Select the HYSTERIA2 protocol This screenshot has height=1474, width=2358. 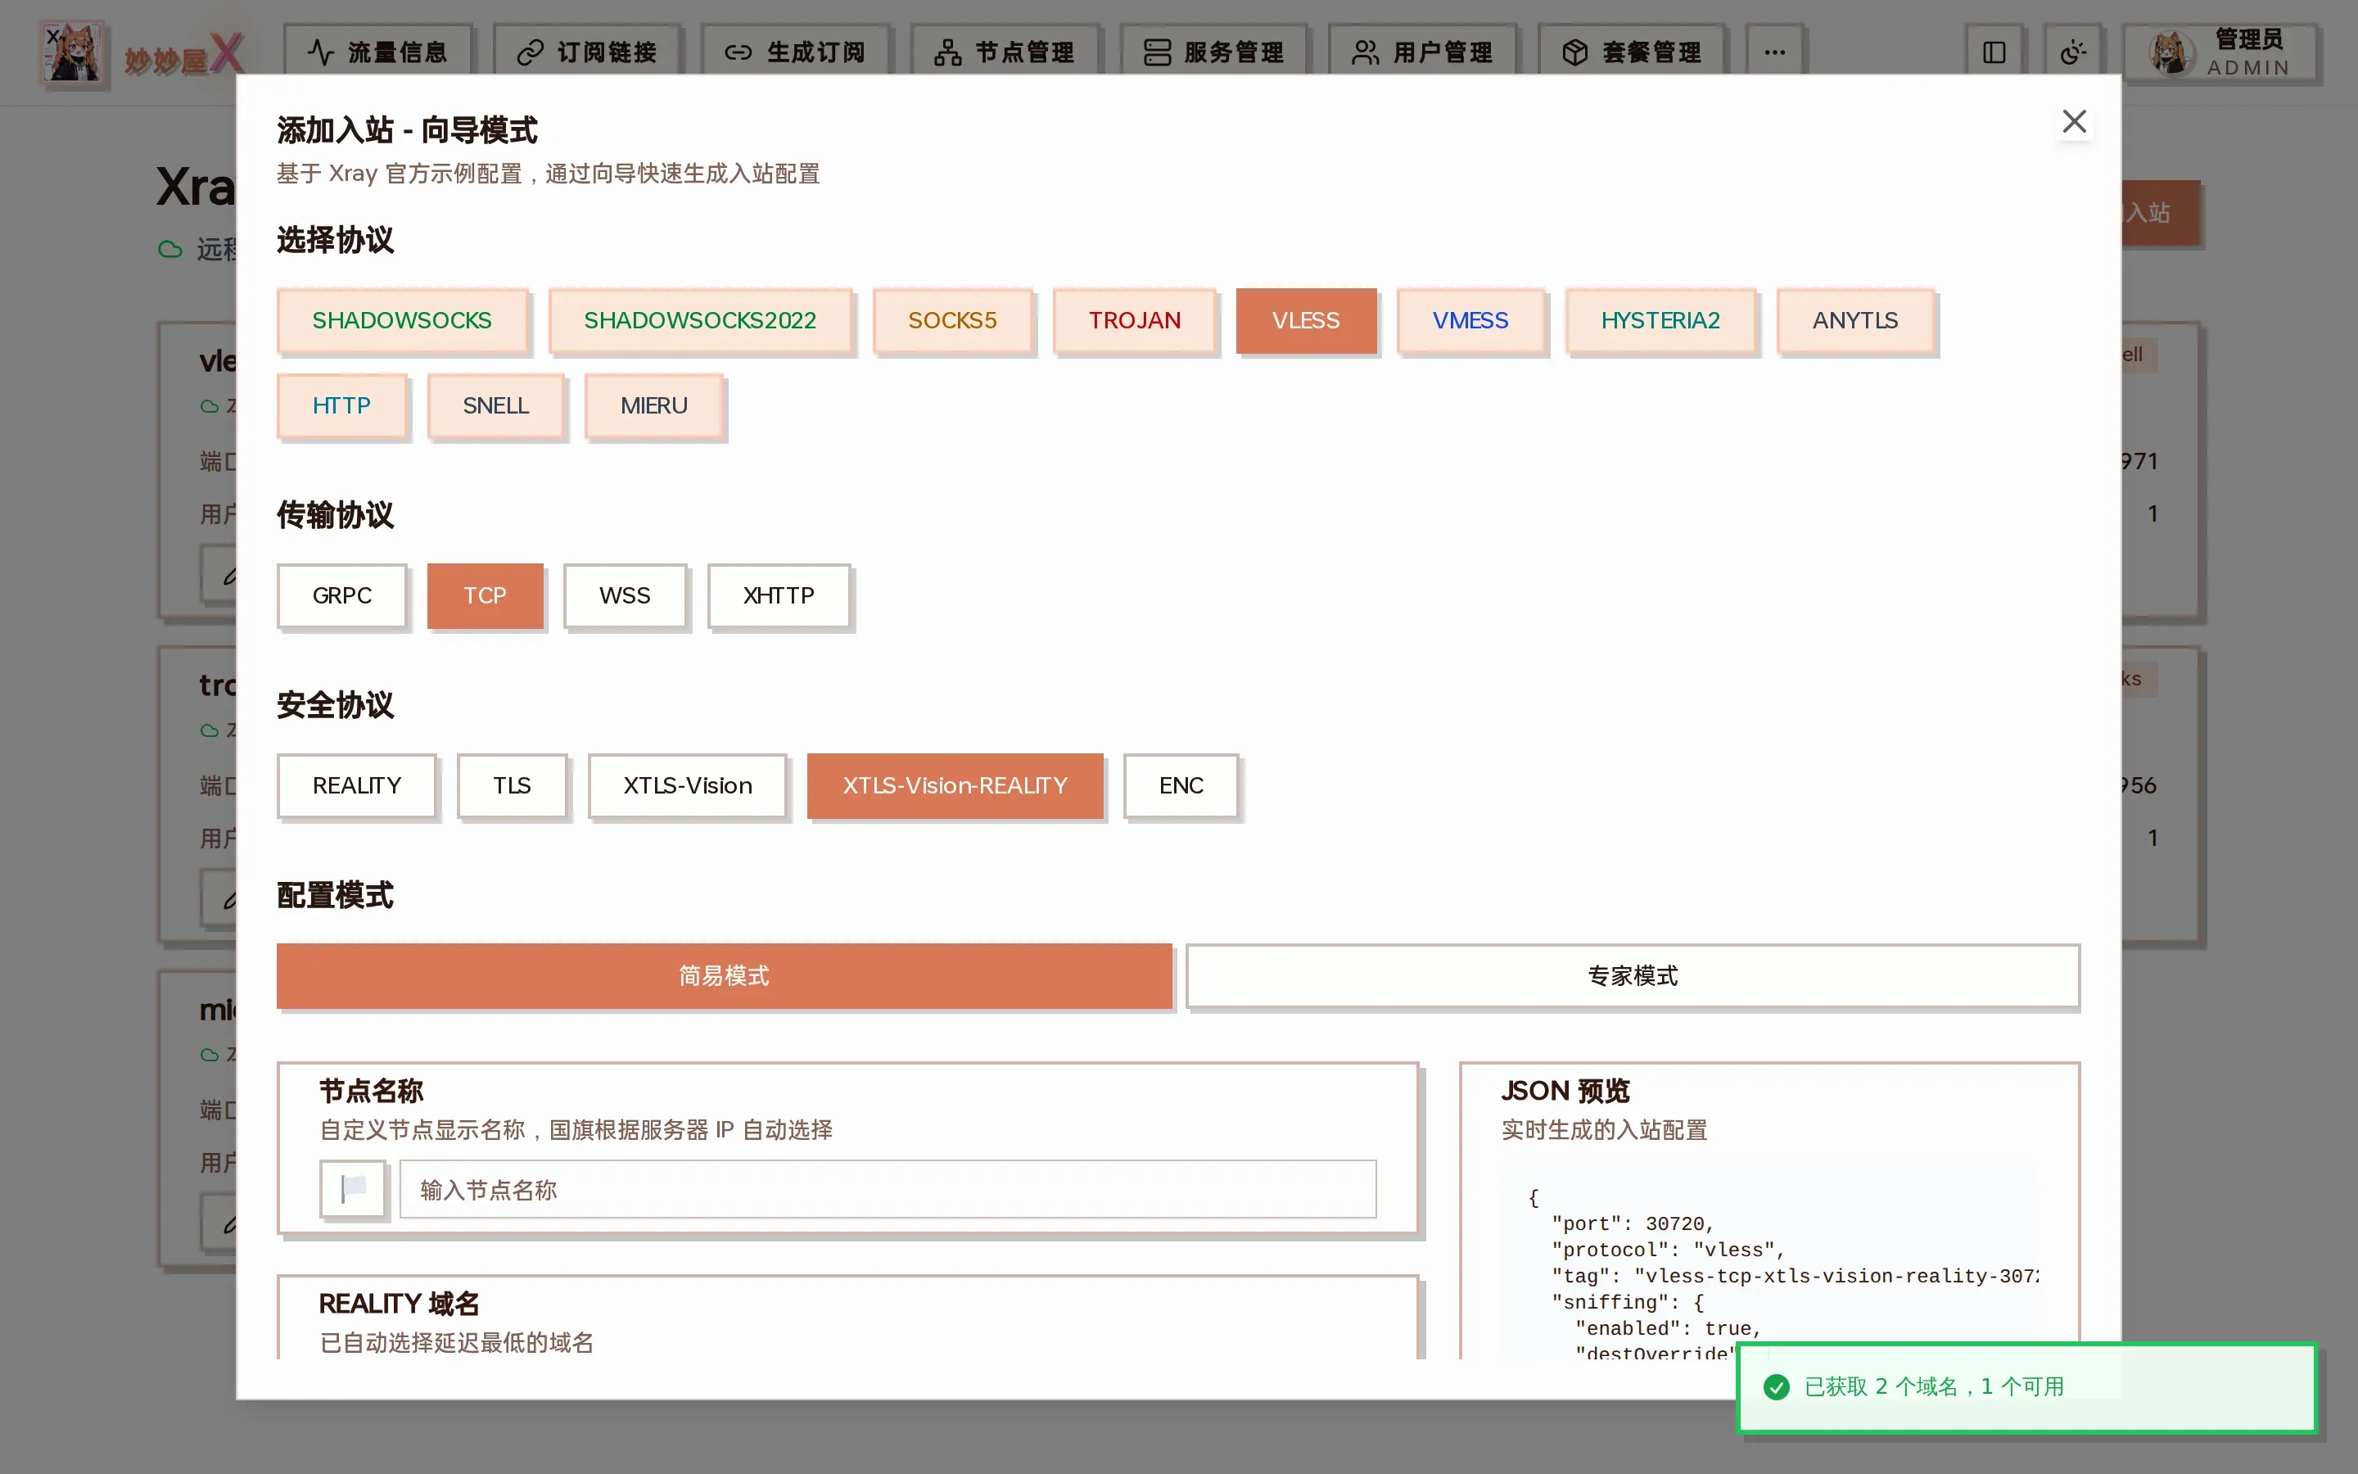1660,321
